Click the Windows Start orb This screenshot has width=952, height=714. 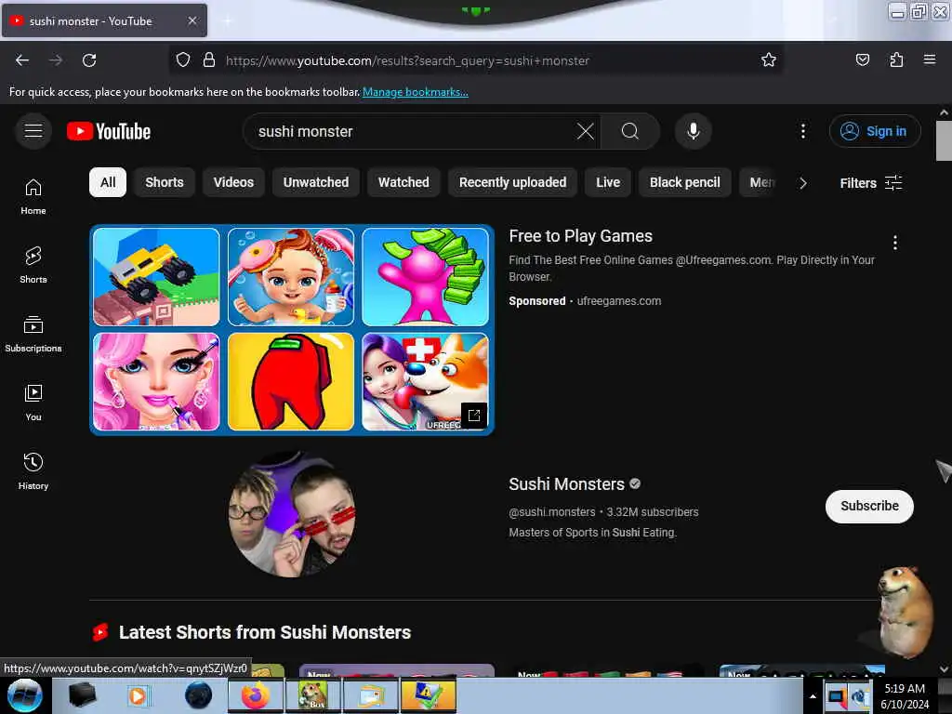tap(24, 695)
